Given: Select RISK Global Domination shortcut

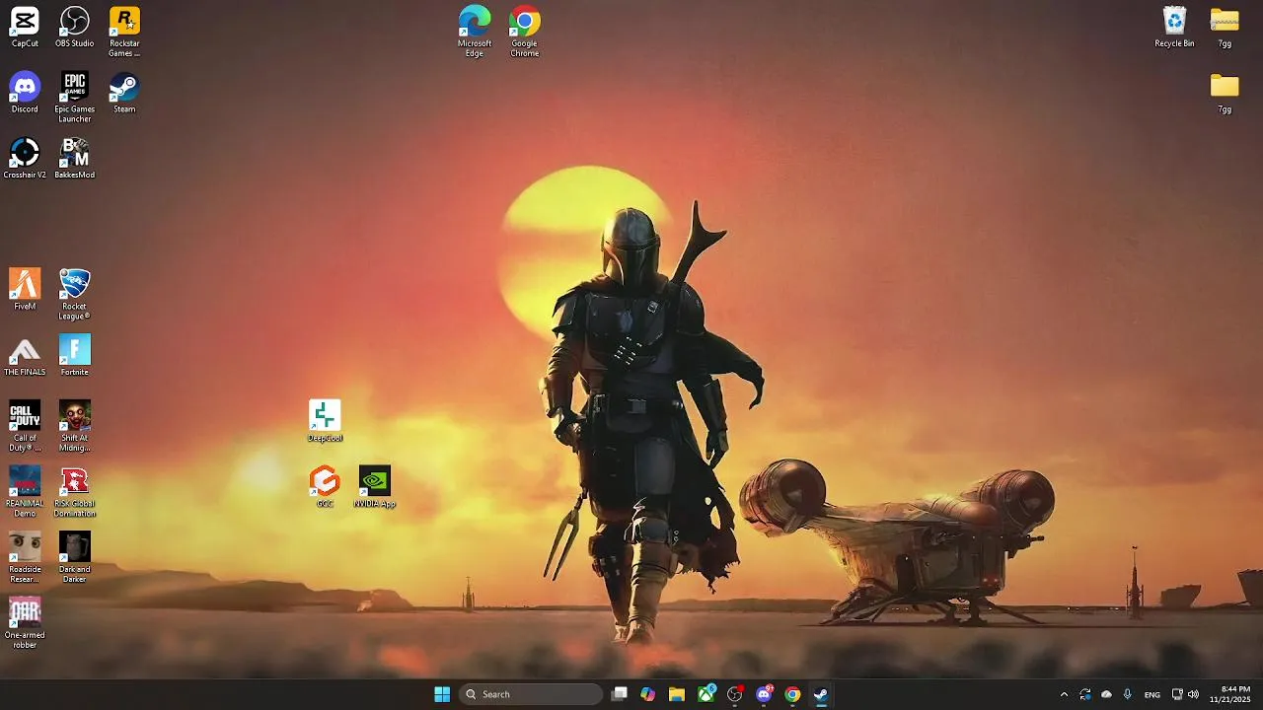Looking at the screenshot, I should coord(75,492).
